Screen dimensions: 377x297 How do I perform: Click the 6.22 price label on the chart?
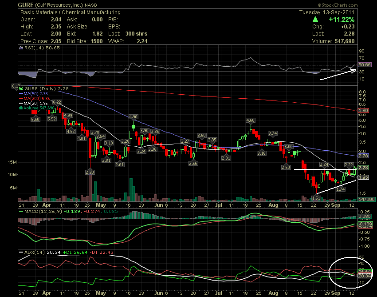click(x=57, y=102)
